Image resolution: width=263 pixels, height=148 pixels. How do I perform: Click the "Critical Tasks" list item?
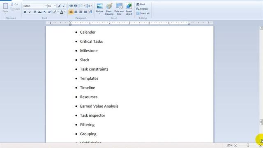tap(91, 42)
